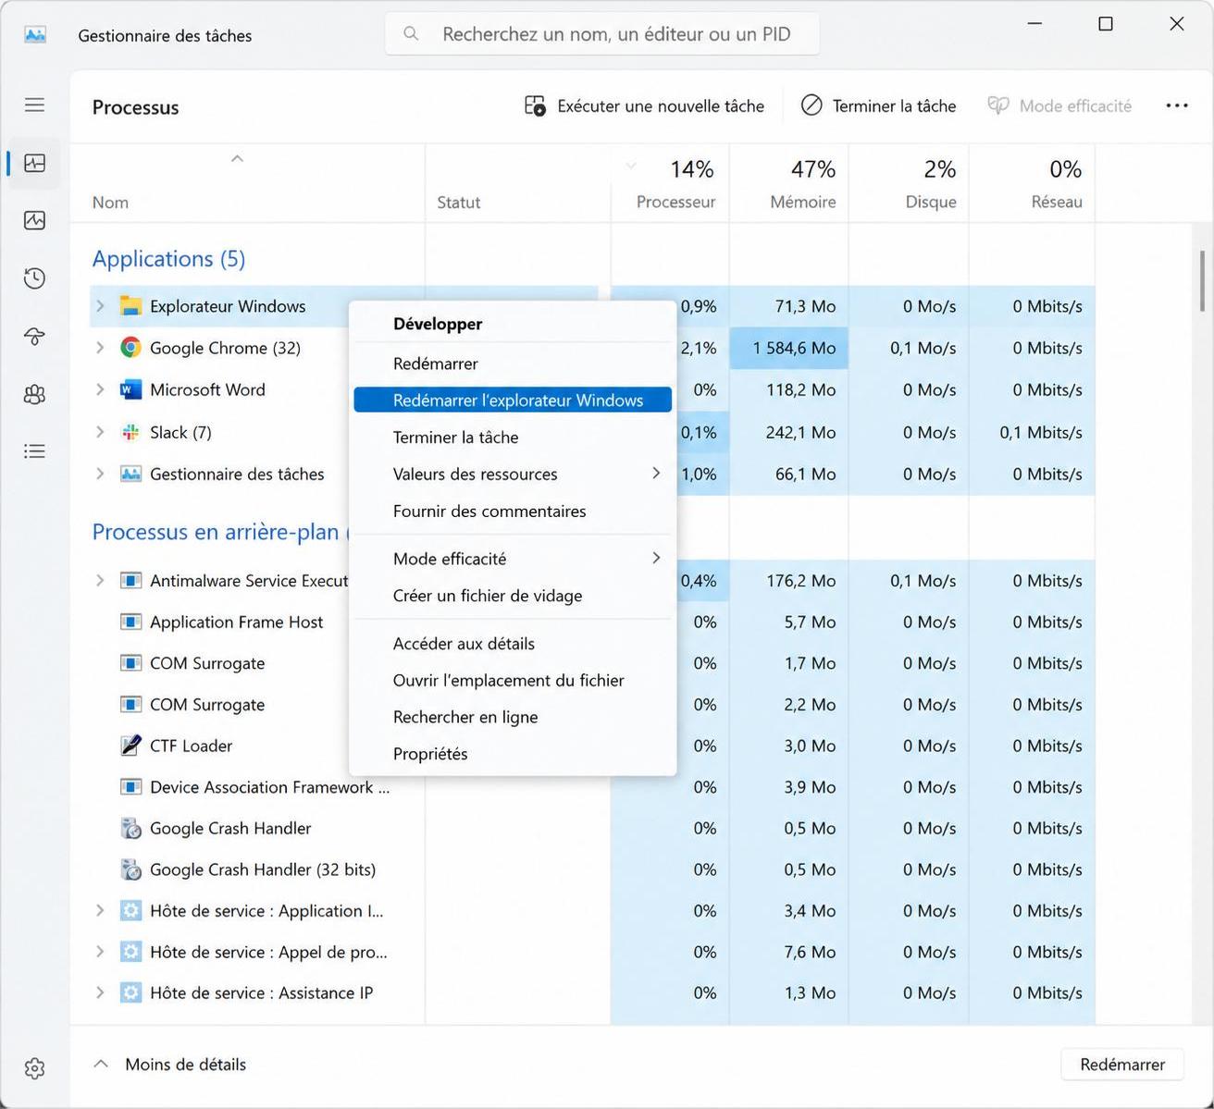This screenshot has height=1109, width=1214.
Task: Open the App history sidebar icon
Action: point(34,278)
